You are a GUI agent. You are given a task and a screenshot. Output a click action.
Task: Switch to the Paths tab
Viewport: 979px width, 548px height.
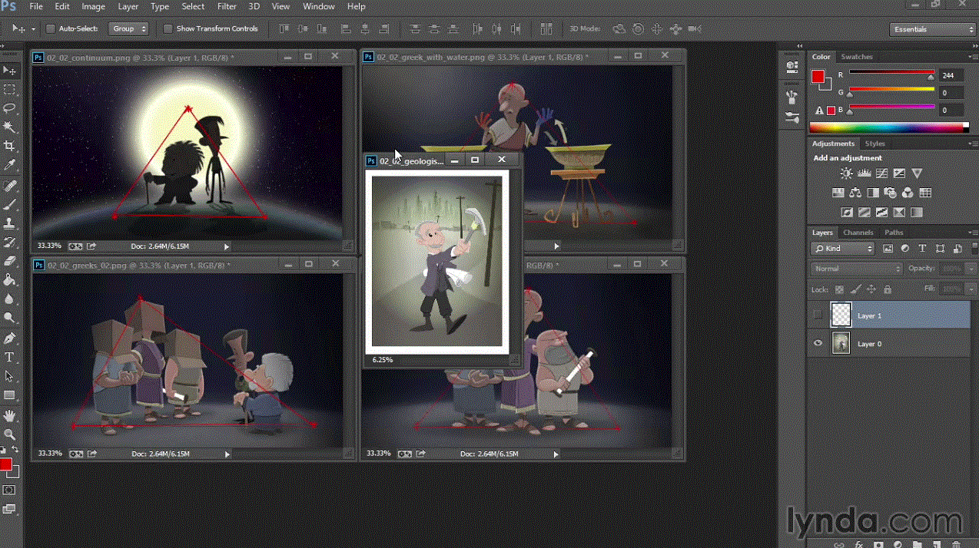(894, 233)
